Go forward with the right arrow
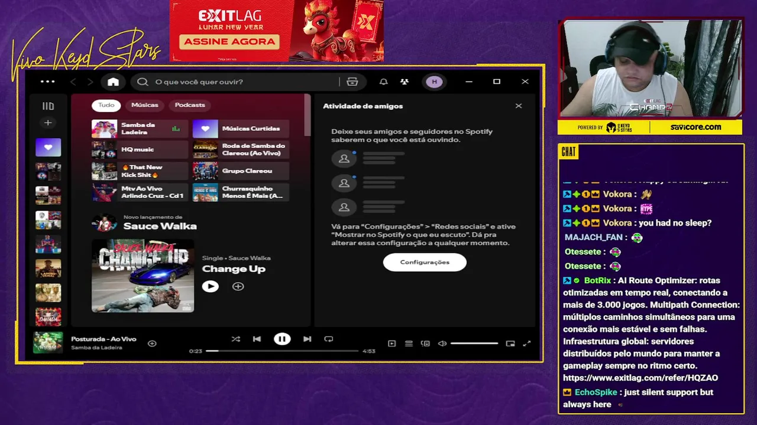 90,81
